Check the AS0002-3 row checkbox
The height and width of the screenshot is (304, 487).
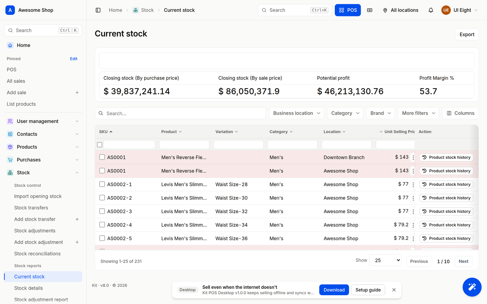pyautogui.click(x=102, y=211)
